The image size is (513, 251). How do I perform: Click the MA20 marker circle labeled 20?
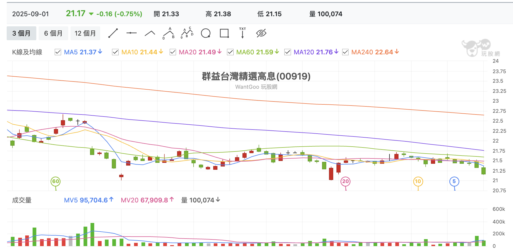pos(346,182)
